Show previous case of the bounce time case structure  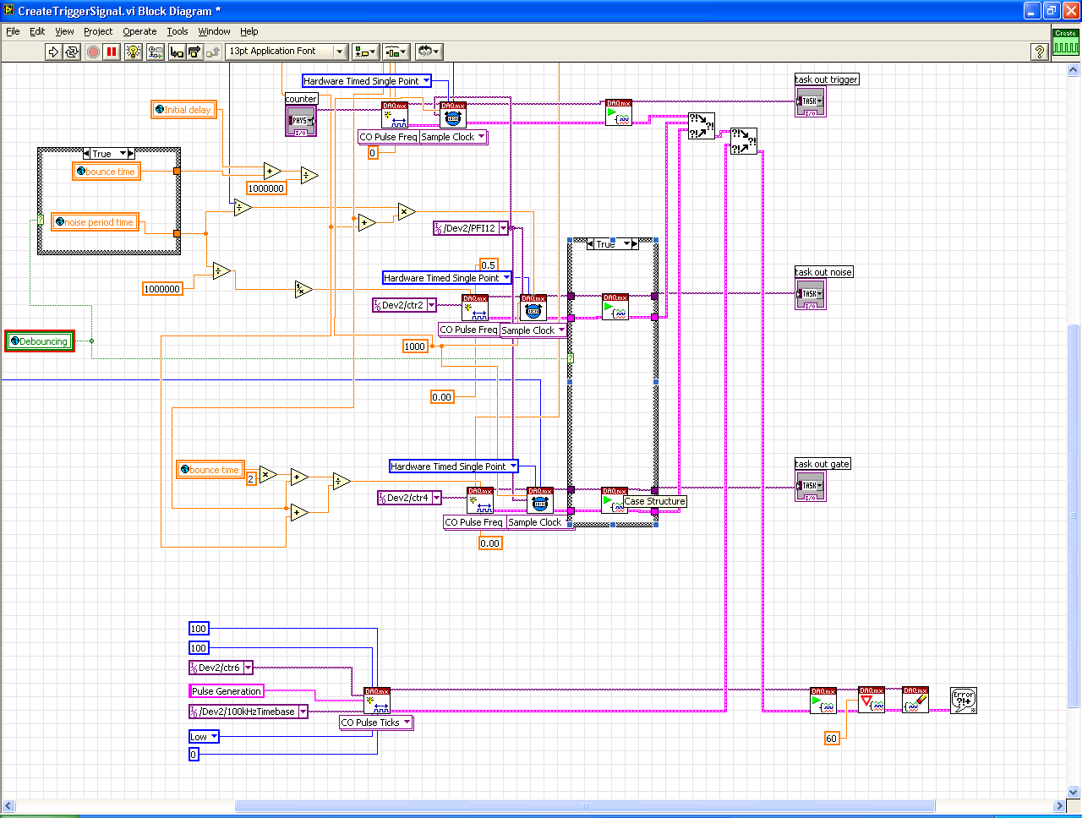[86, 154]
